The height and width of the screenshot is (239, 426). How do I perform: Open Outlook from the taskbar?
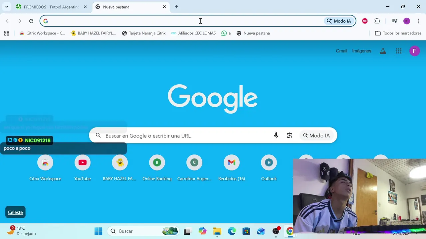261,231
